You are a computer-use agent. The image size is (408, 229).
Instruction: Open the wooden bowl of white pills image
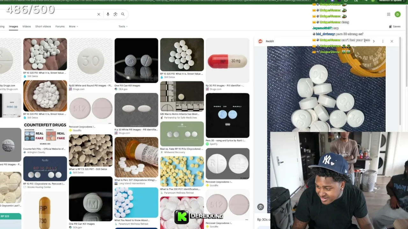[45, 96]
